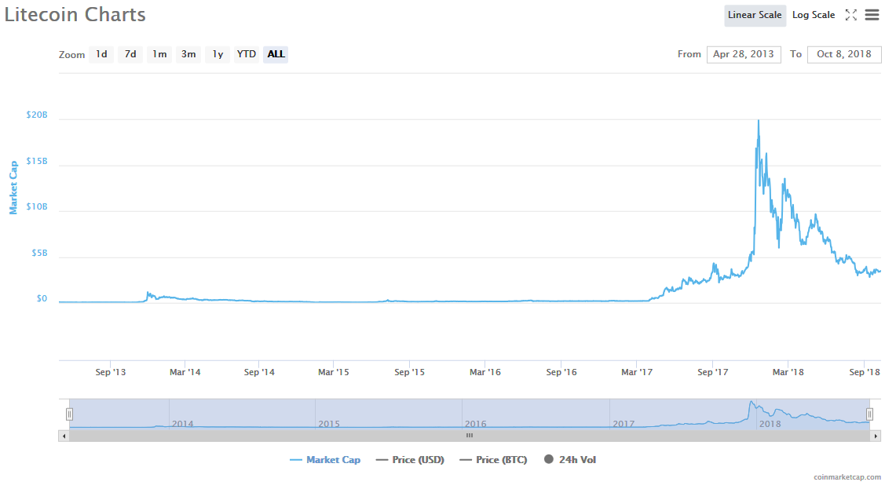
Task: Click the 2016 label in navigator
Action: pyautogui.click(x=475, y=424)
